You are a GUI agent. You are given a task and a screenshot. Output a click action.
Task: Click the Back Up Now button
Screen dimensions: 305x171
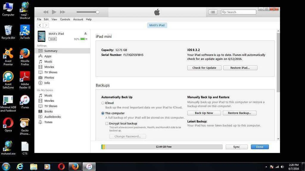pyautogui.click(x=204, y=113)
